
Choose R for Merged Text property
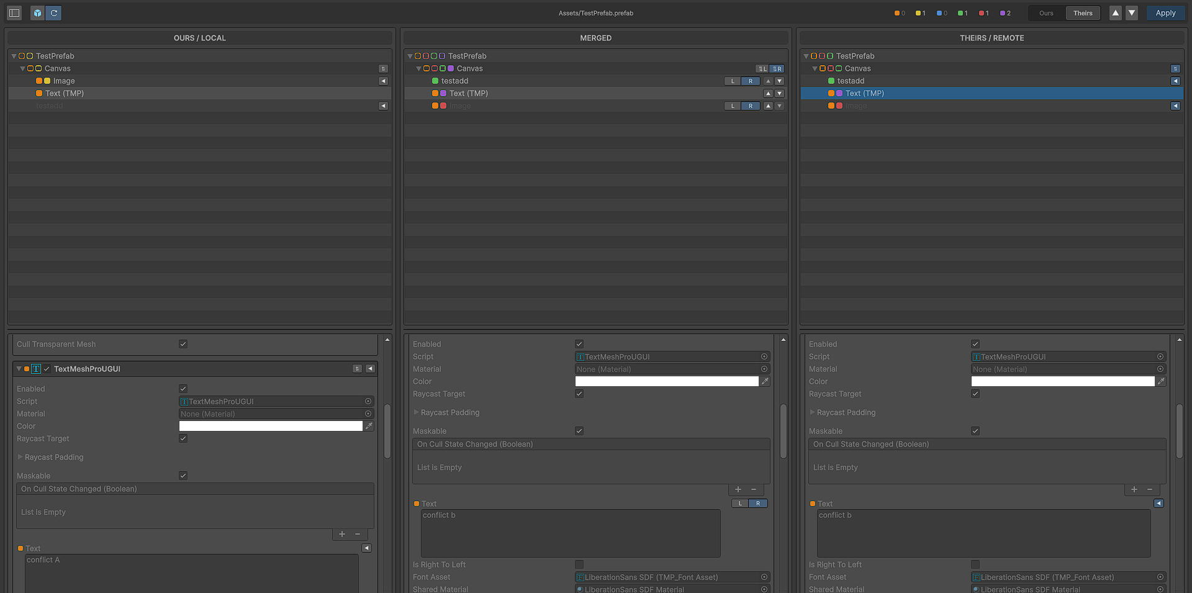pyautogui.click(x=758, y=504)
